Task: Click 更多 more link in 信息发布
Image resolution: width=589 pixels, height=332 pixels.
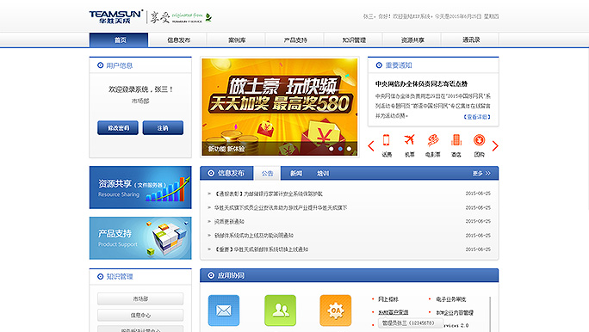Action: [x=481, y=174]
